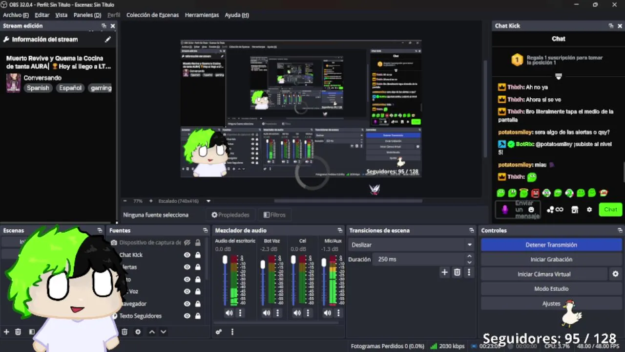
Task: Open advanced audio properties gears icon
Action: point(219,331)
